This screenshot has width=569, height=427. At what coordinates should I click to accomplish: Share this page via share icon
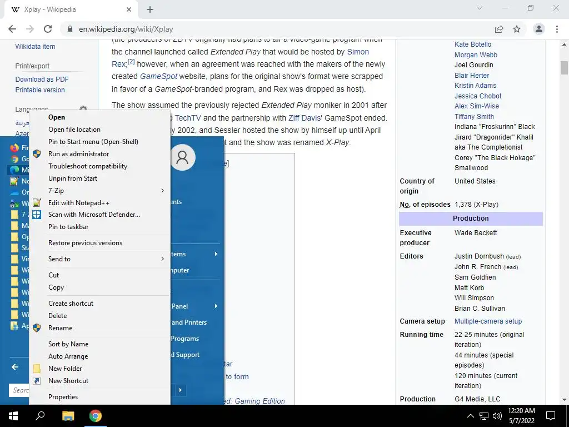coord(500,29)
